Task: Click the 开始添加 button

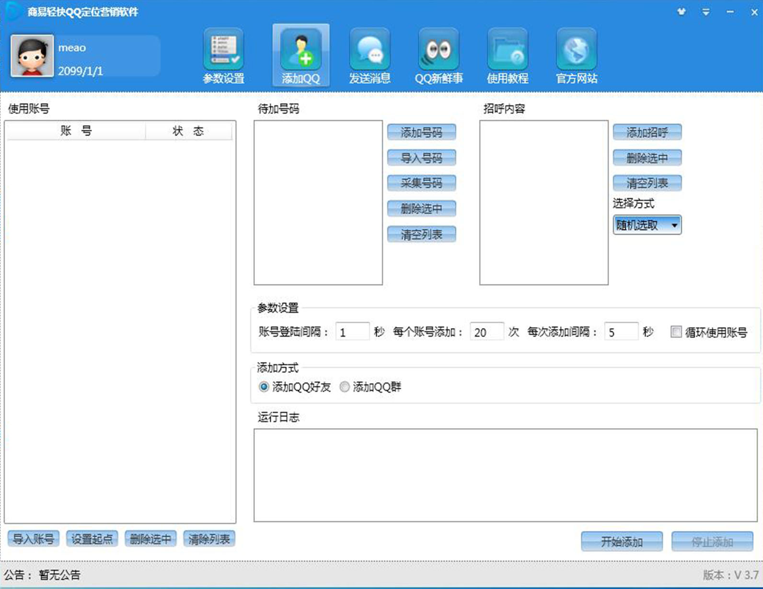Action: 622,542
